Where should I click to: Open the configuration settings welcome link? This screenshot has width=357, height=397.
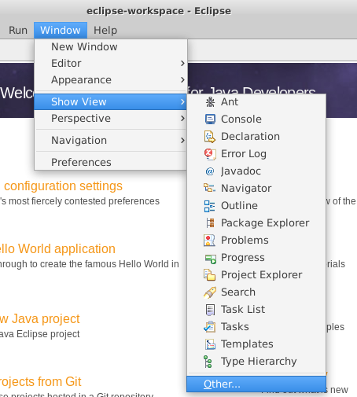63,186
